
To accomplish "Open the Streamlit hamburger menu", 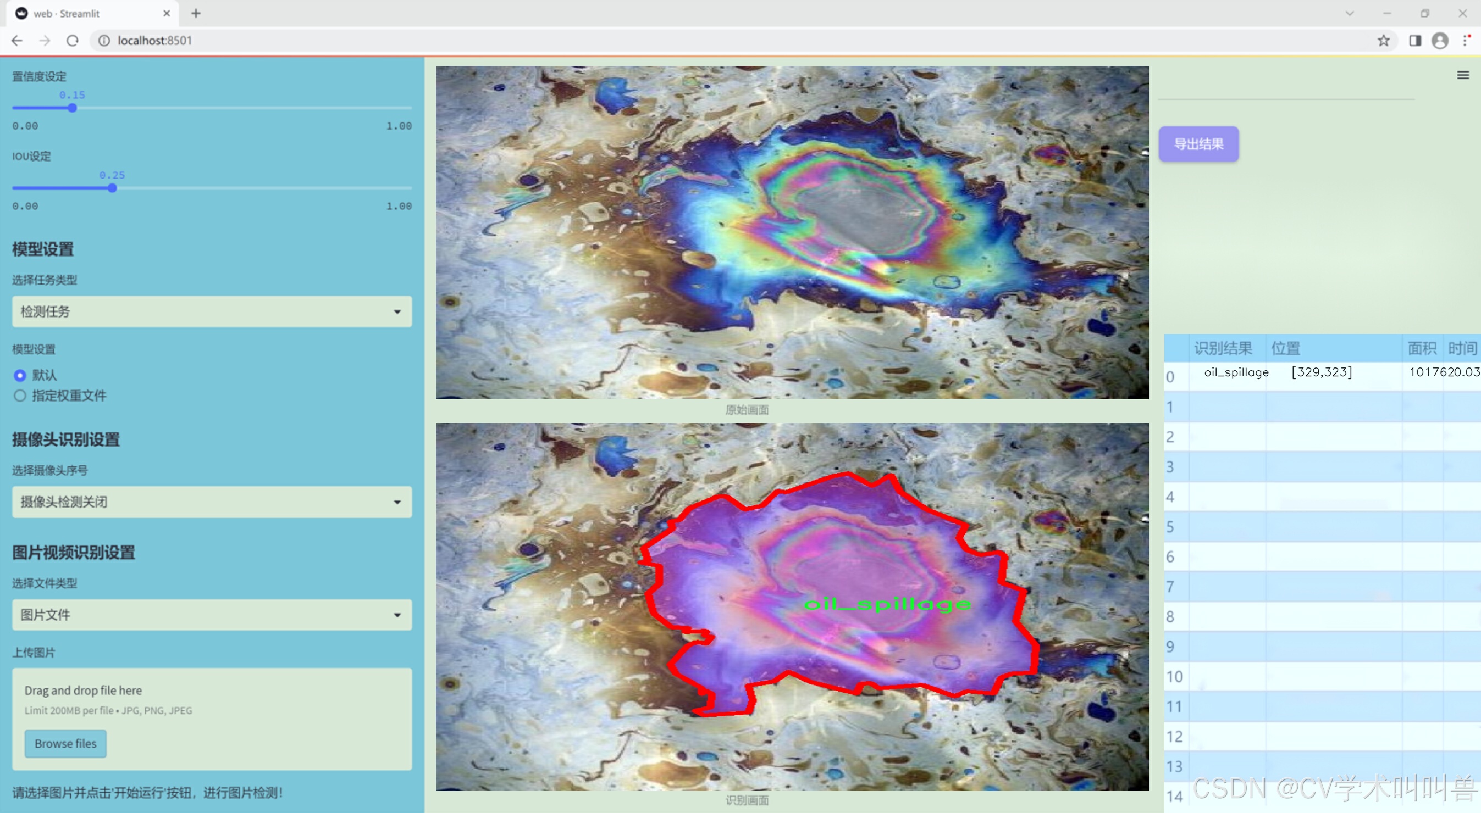I will pyautogui.click(x=1463, y=75).
